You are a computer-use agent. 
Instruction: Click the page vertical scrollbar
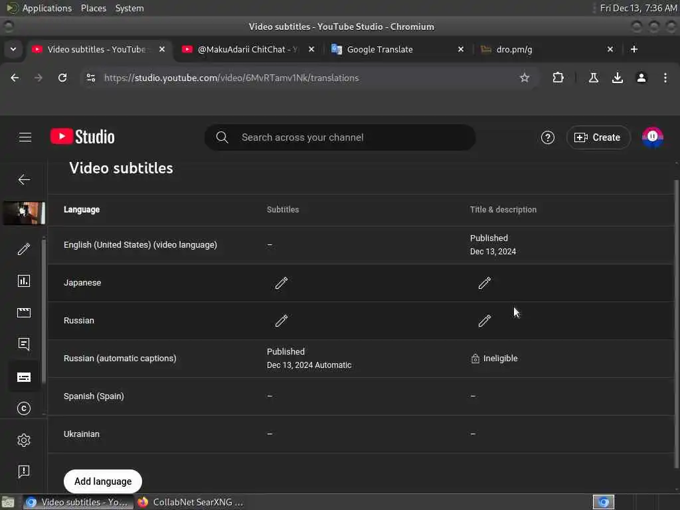pyautogui.click(x=676, y=323)
